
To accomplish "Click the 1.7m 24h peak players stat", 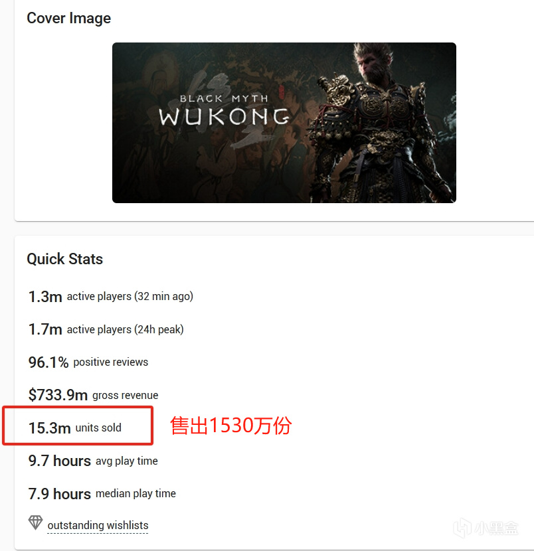I will (x=106, y=330).
